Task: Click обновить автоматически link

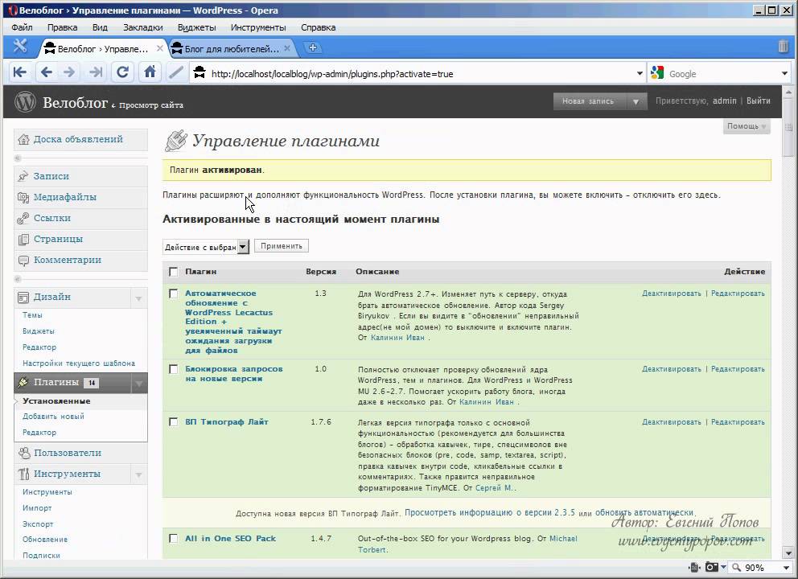Action: coord(644,512)
